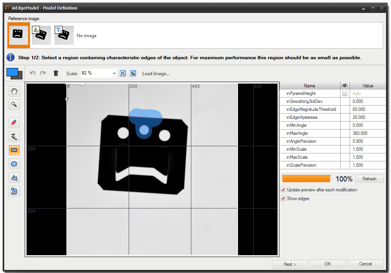This screenshot has height=273, width=391.
Task: Switch to the Ellipse region tool
Action: (14, 164)
